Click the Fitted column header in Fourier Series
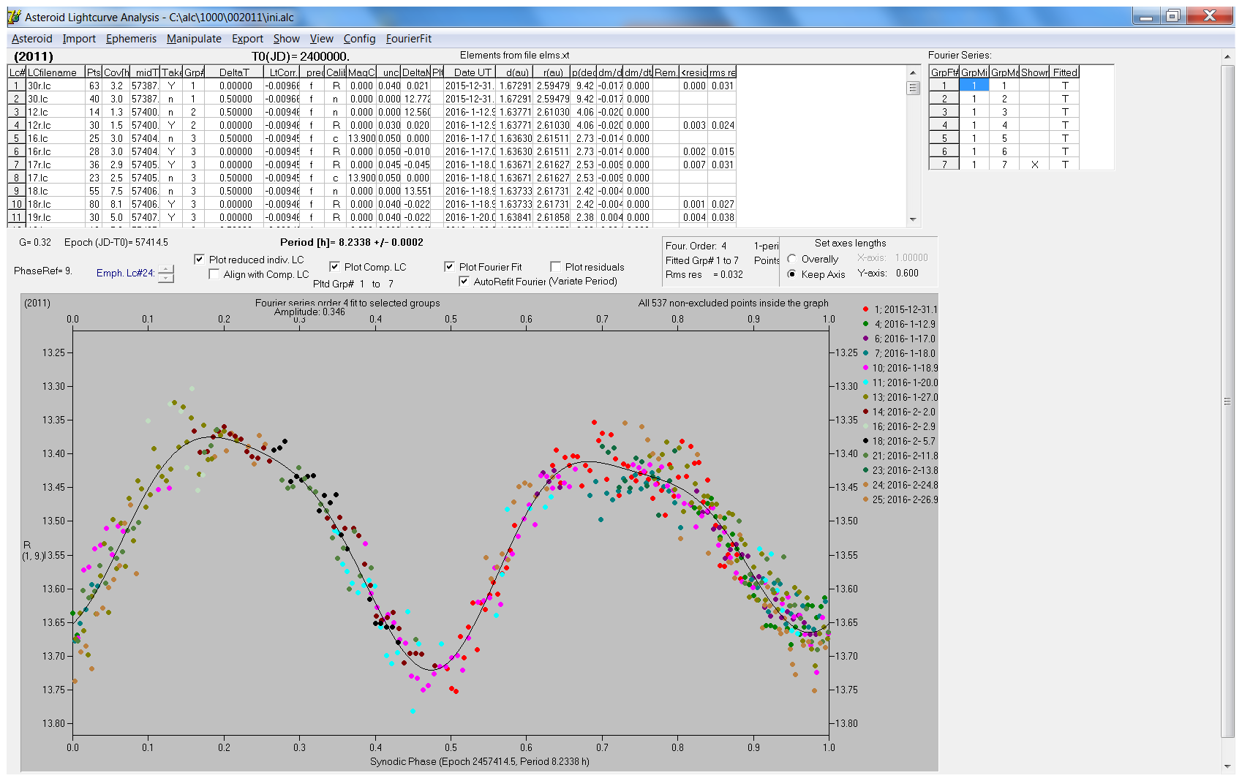Image resolution: width=1242 pixels, height=781 pixels. point(1065,72)
